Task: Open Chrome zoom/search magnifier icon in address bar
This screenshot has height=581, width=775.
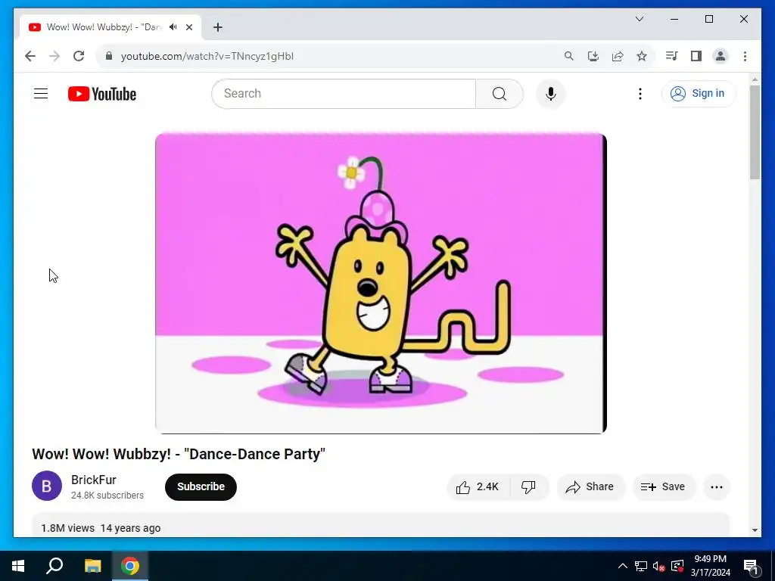Action: pyautogui.click(x=569, y=56)
